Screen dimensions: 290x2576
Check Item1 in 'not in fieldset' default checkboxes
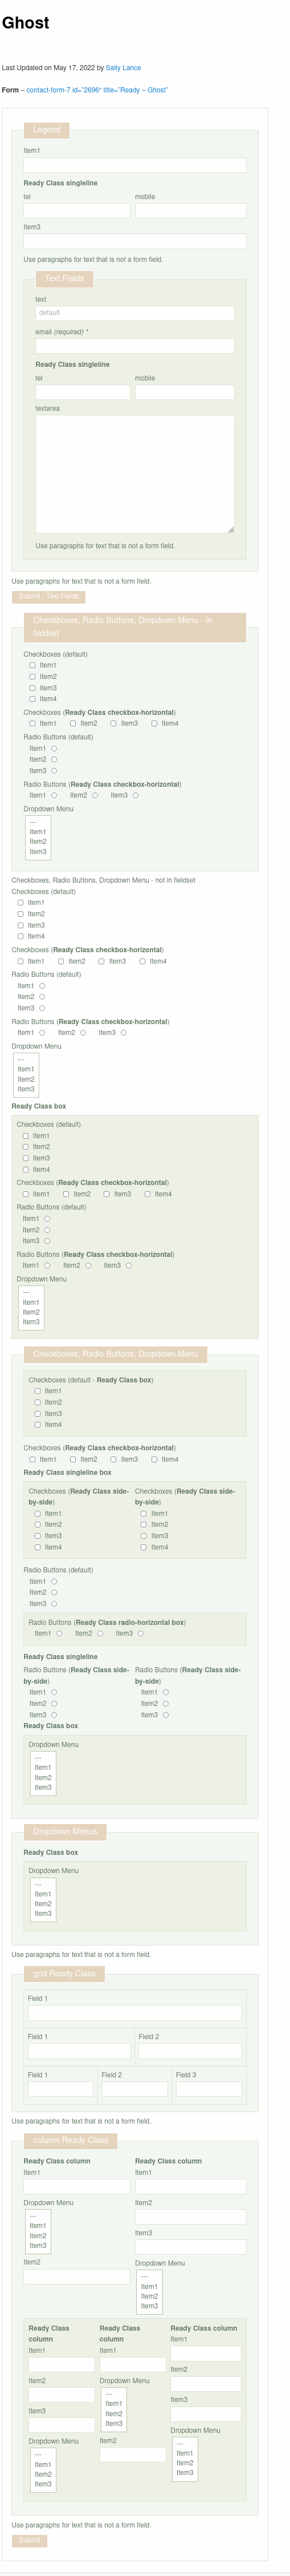20,903
